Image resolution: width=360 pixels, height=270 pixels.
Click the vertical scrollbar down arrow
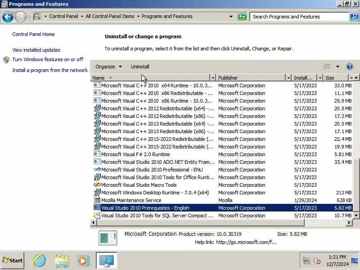pos(356,216)
